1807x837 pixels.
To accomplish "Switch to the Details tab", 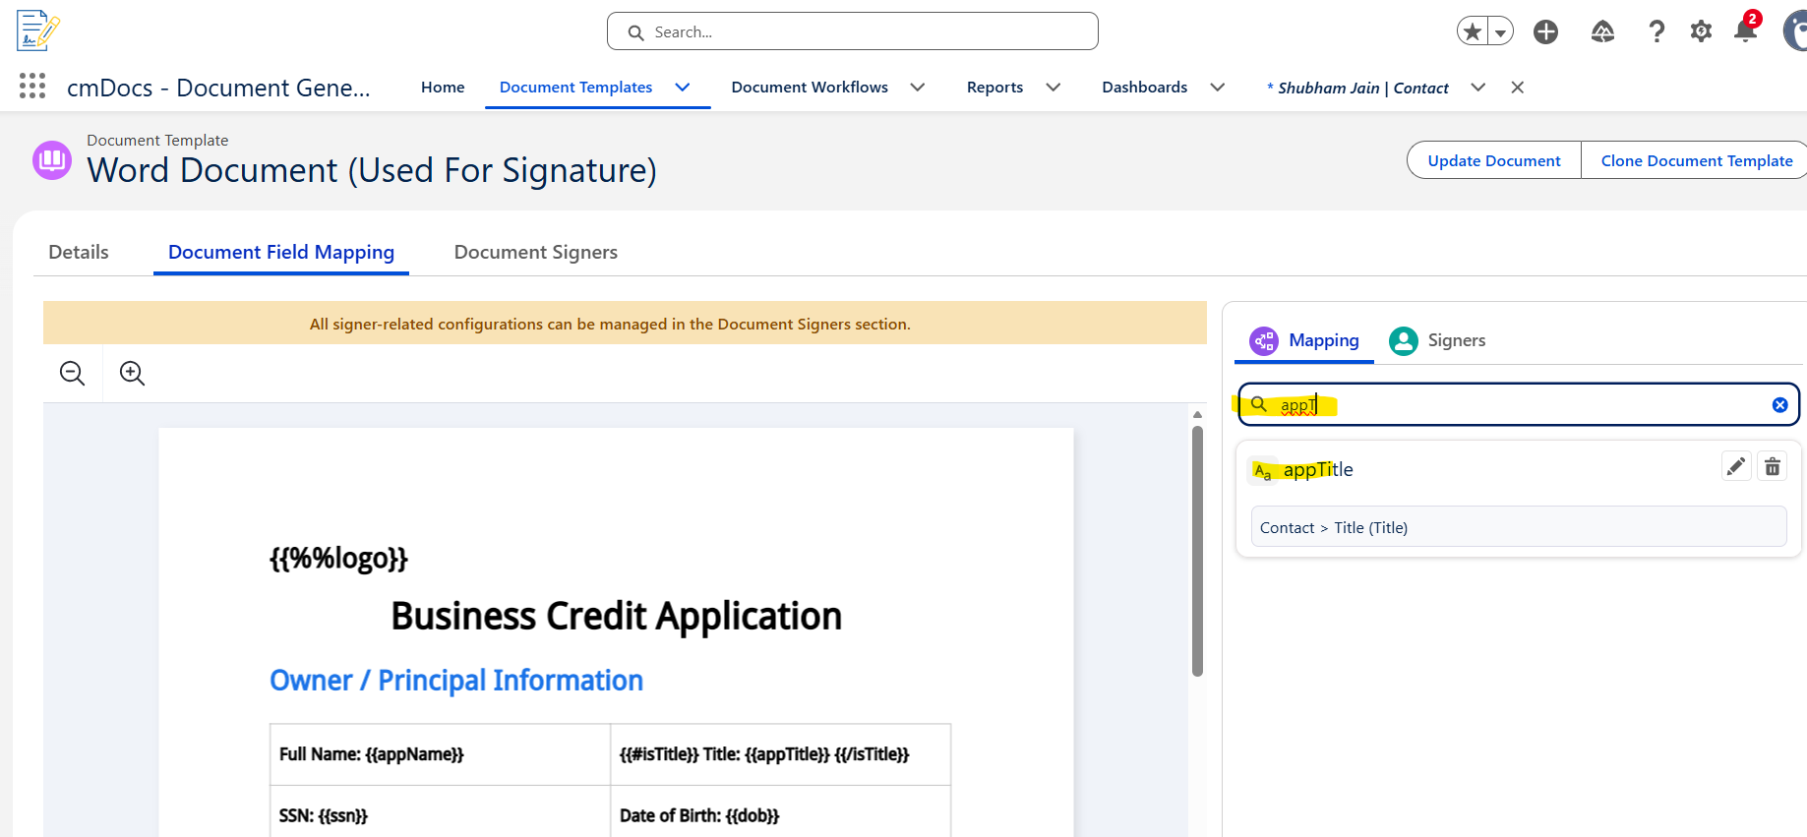I will pos(79,252).
